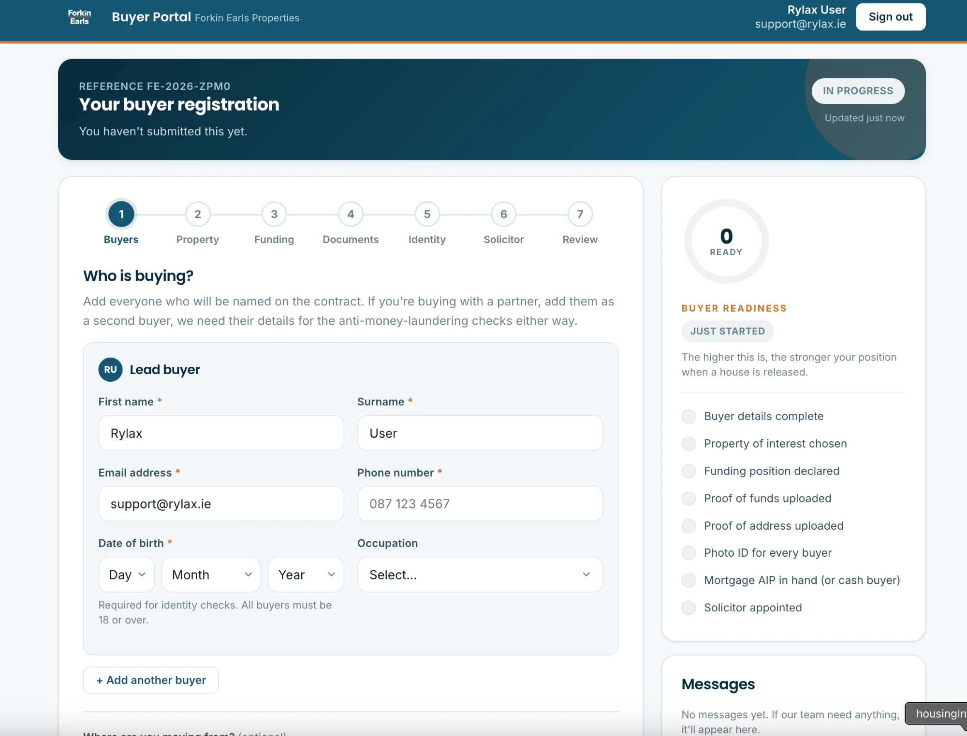Click the Phone number field

pyautogui.click(x=480, y=504)
